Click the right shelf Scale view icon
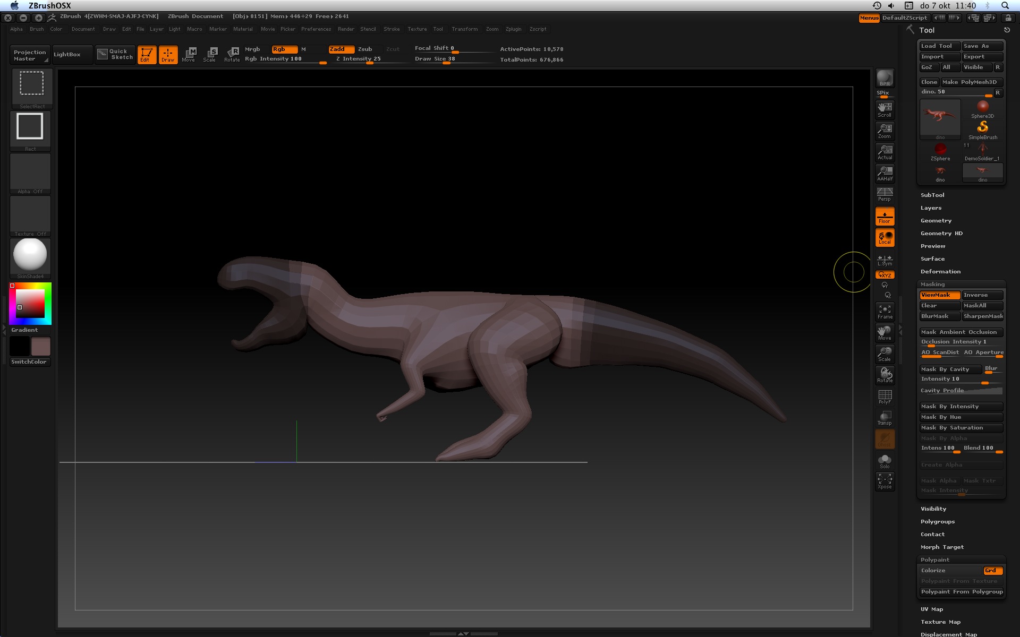Viewport: 1020px width, 637px height. click(x=885, y=354)
